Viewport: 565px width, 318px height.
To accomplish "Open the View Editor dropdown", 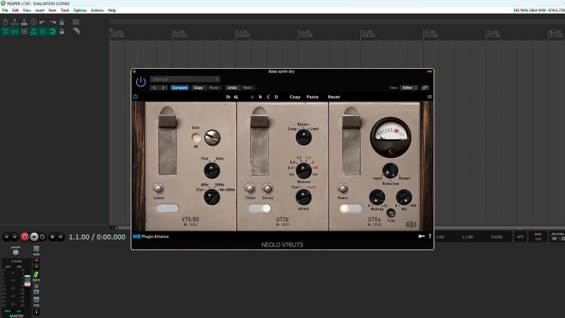I will point(409,88).
